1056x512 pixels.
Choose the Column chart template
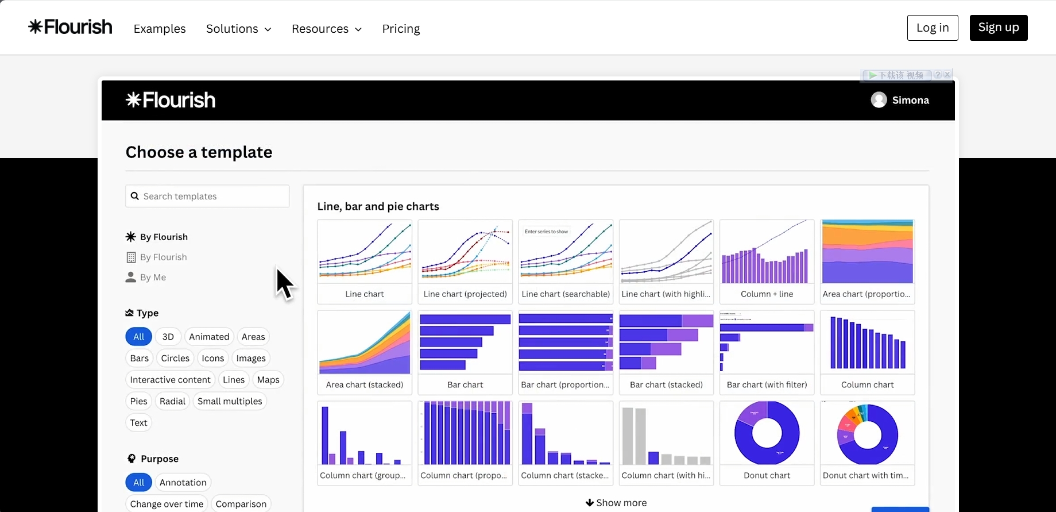pos(868,352)
